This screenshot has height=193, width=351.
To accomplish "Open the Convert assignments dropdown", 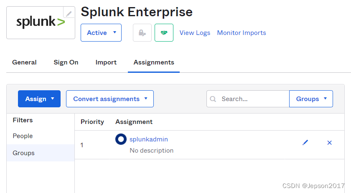I will 110,99.
